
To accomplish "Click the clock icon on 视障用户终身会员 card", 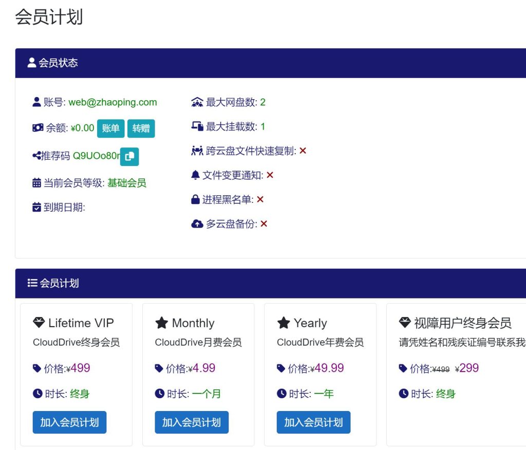I will [404, 393].
